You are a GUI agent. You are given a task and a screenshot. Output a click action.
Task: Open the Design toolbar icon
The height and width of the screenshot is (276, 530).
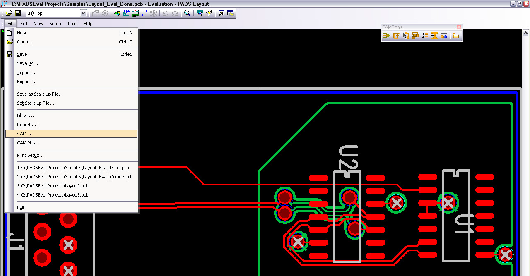point(117,13)
